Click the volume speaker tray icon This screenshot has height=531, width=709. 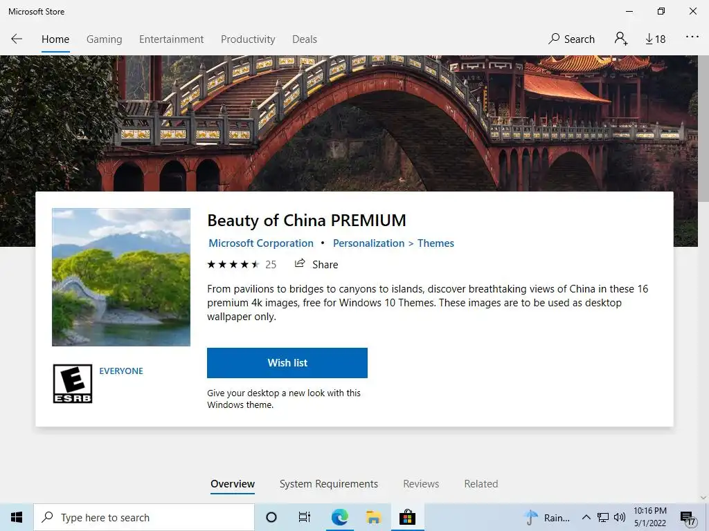point(620,517)
